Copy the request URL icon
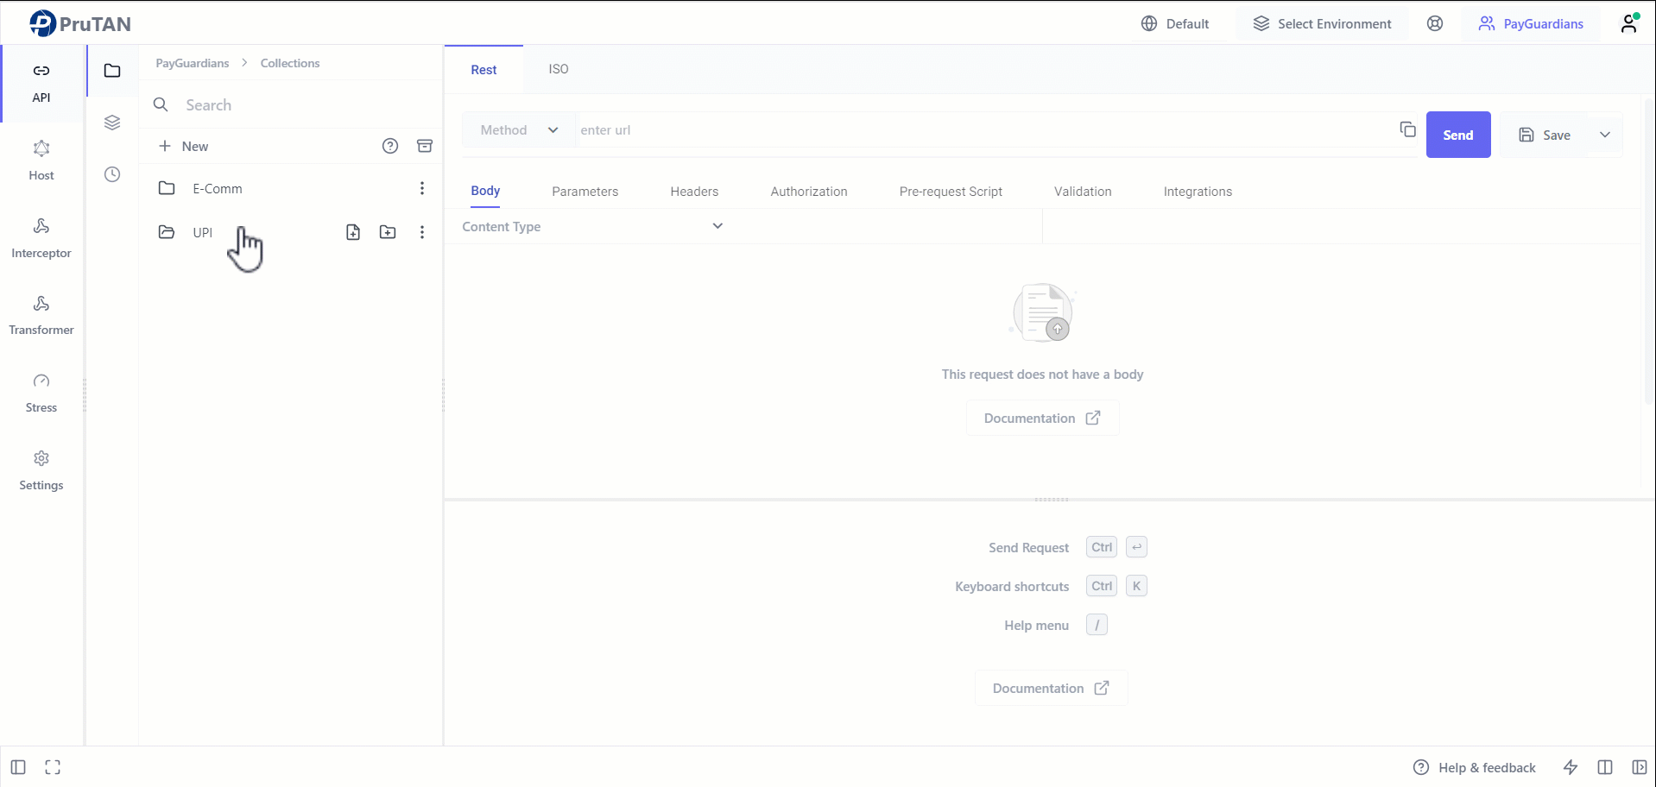This screenshot has height=787, width=1656. (1407, 129)
